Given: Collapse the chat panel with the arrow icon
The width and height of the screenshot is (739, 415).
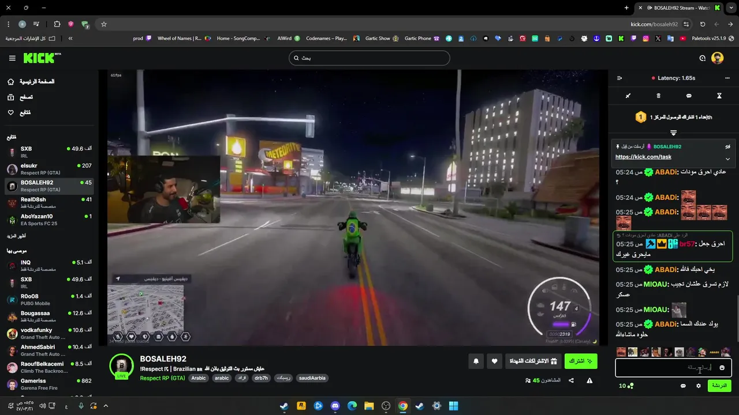Looking at the screenshot, I should coord(619,78).
